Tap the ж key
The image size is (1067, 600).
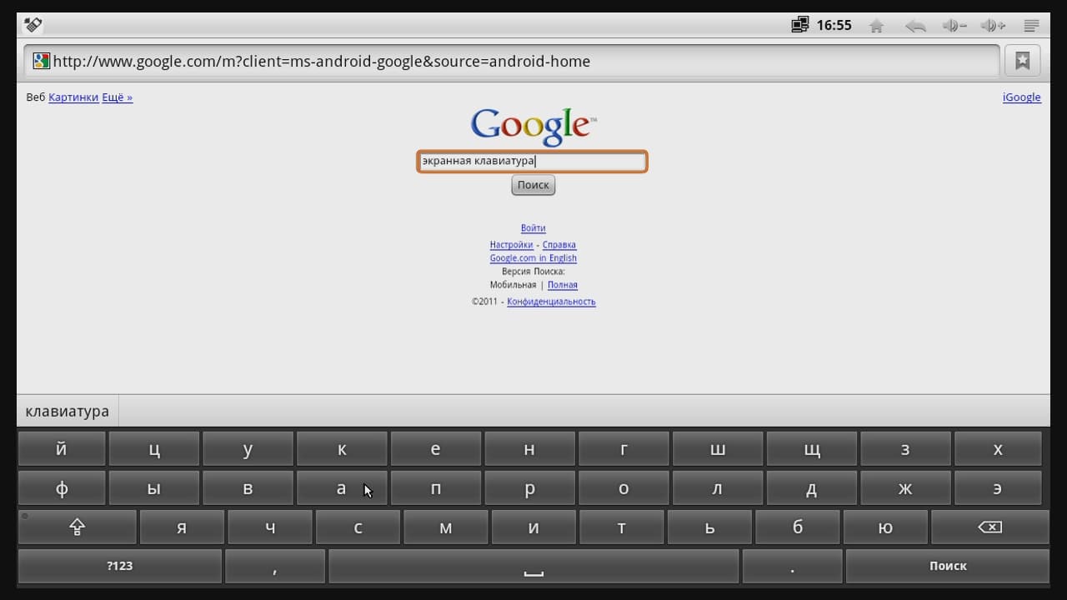point(905,488)
